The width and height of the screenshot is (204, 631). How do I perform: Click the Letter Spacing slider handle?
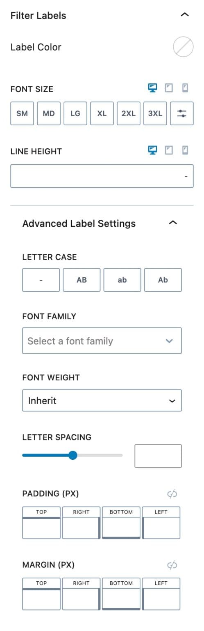click(73, 455)
